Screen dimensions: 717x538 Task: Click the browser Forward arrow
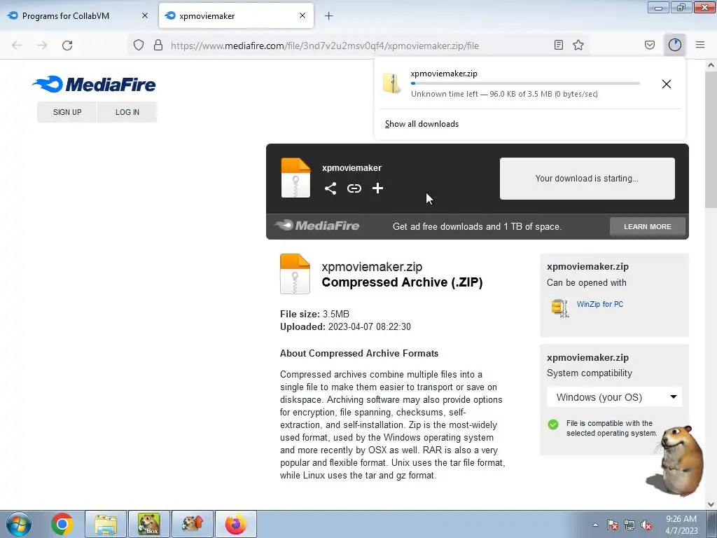(x=42, y=46)
